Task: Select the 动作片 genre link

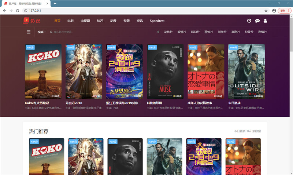Action: [168, 32]
